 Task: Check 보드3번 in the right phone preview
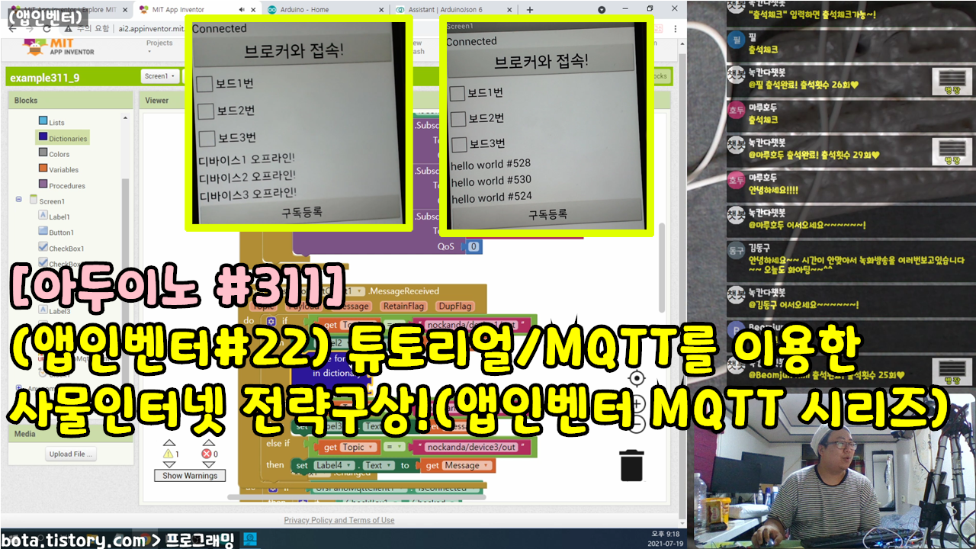(x=459, y=144)
